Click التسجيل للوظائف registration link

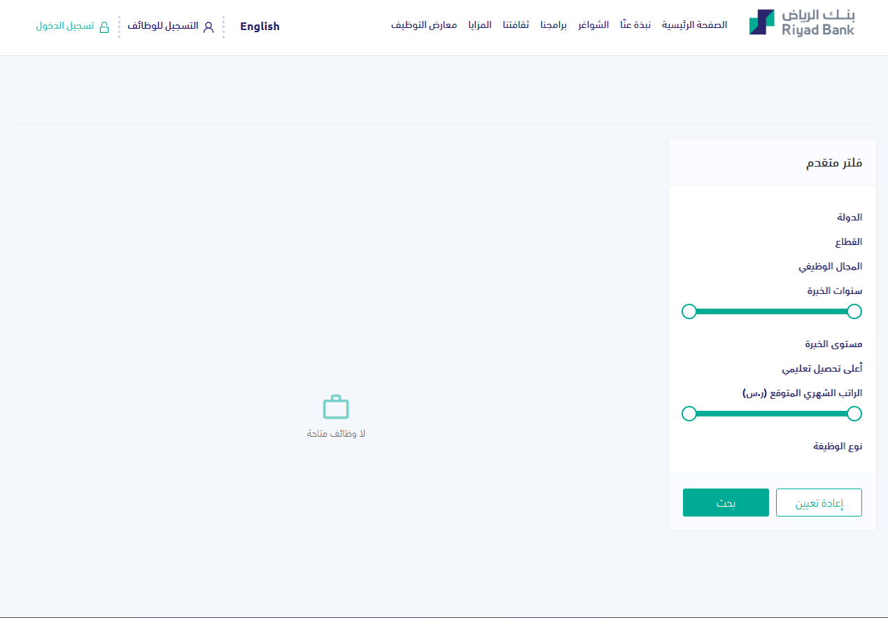pos(163,26)
